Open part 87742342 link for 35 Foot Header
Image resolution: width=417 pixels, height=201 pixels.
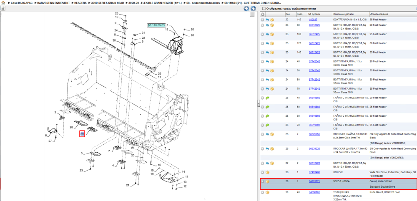click(x=314, y=88)
